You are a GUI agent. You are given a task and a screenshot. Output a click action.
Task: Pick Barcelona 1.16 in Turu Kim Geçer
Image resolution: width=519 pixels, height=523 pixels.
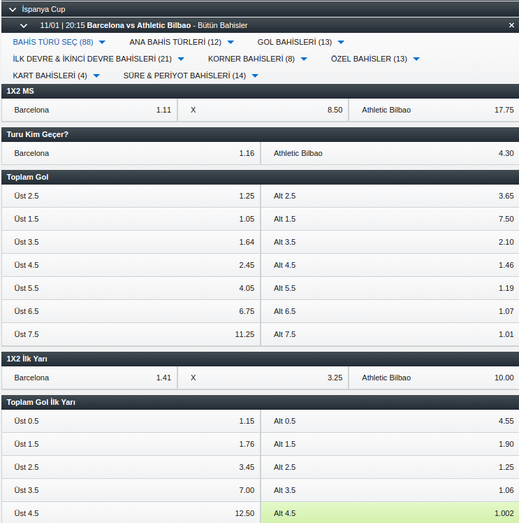[x=131, y=153]
